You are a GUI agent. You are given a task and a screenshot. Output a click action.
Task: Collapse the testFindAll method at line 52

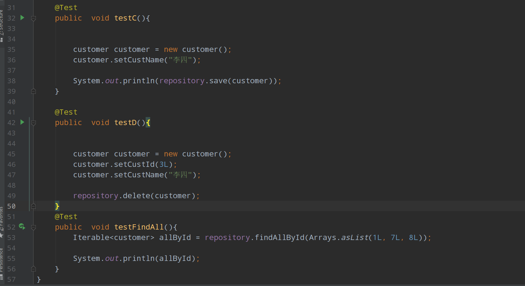(x=34, y=227)
